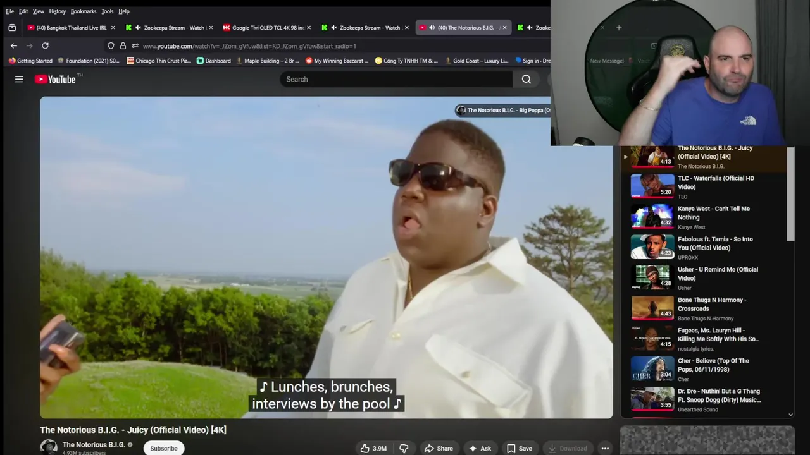Image resolution: width=810 pixels, height=455 pixels.
Task: Click the search input field
Action: pyautogui.click(x=396, y=79)
